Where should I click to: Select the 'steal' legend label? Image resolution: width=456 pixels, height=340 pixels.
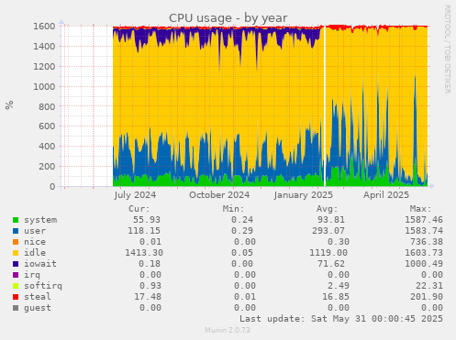pos(38,297)
